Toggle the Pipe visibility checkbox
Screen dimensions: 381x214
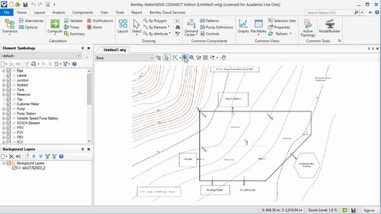click(x=9, y=71)
